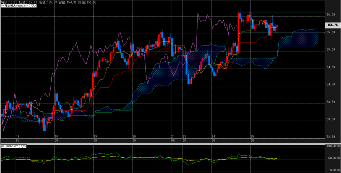Close the Ichimoku (USD/JPY) indicator

35,6
